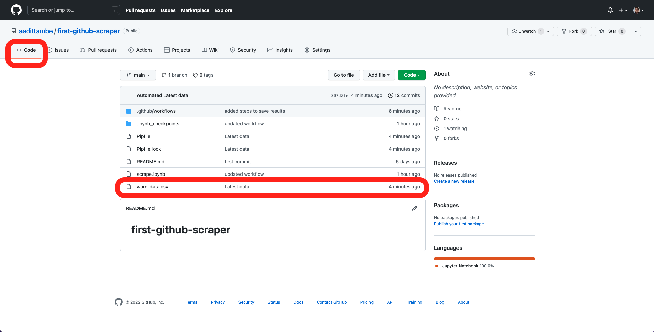Click the file icon for Pipfile
Viewport: 654px width, 332px height.
129,136
